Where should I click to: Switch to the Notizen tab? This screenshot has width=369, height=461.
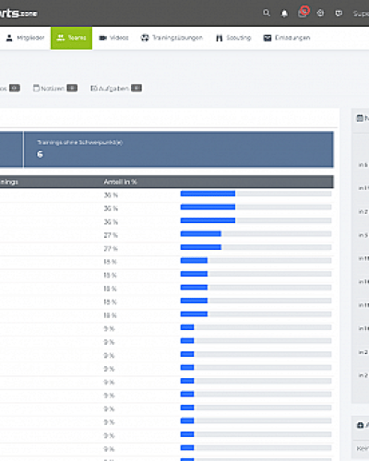[x=55, y=89]
